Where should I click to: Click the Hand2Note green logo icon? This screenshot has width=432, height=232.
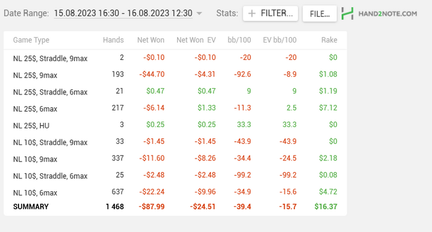click(x=347, y=13)
